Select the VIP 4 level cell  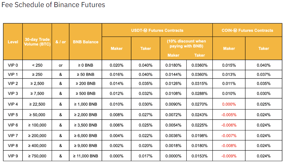pyautogui.click(x=13, y=104)
